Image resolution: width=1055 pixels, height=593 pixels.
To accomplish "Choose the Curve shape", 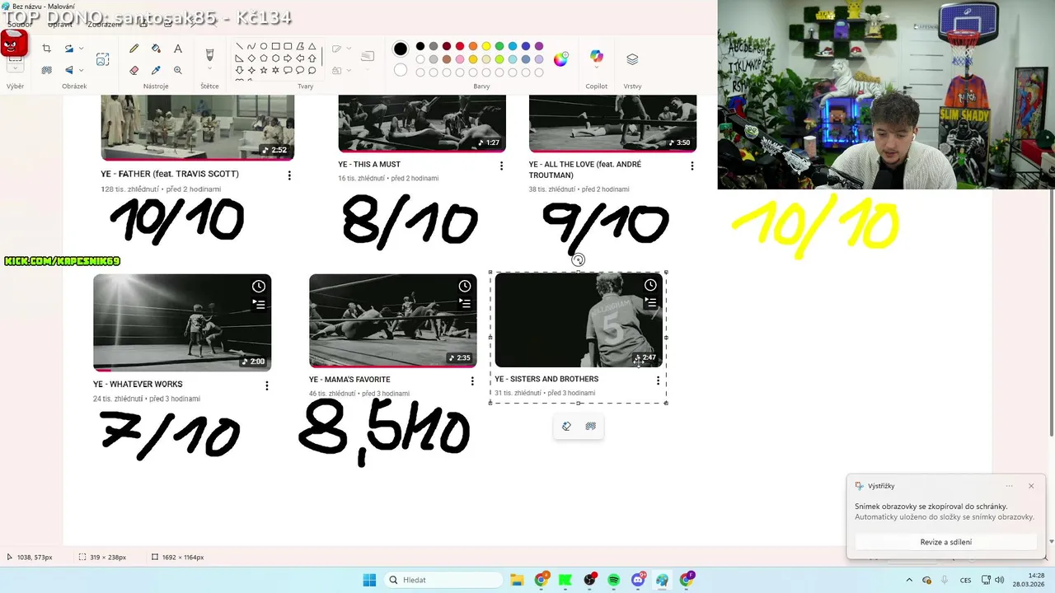I will point(251,46).
